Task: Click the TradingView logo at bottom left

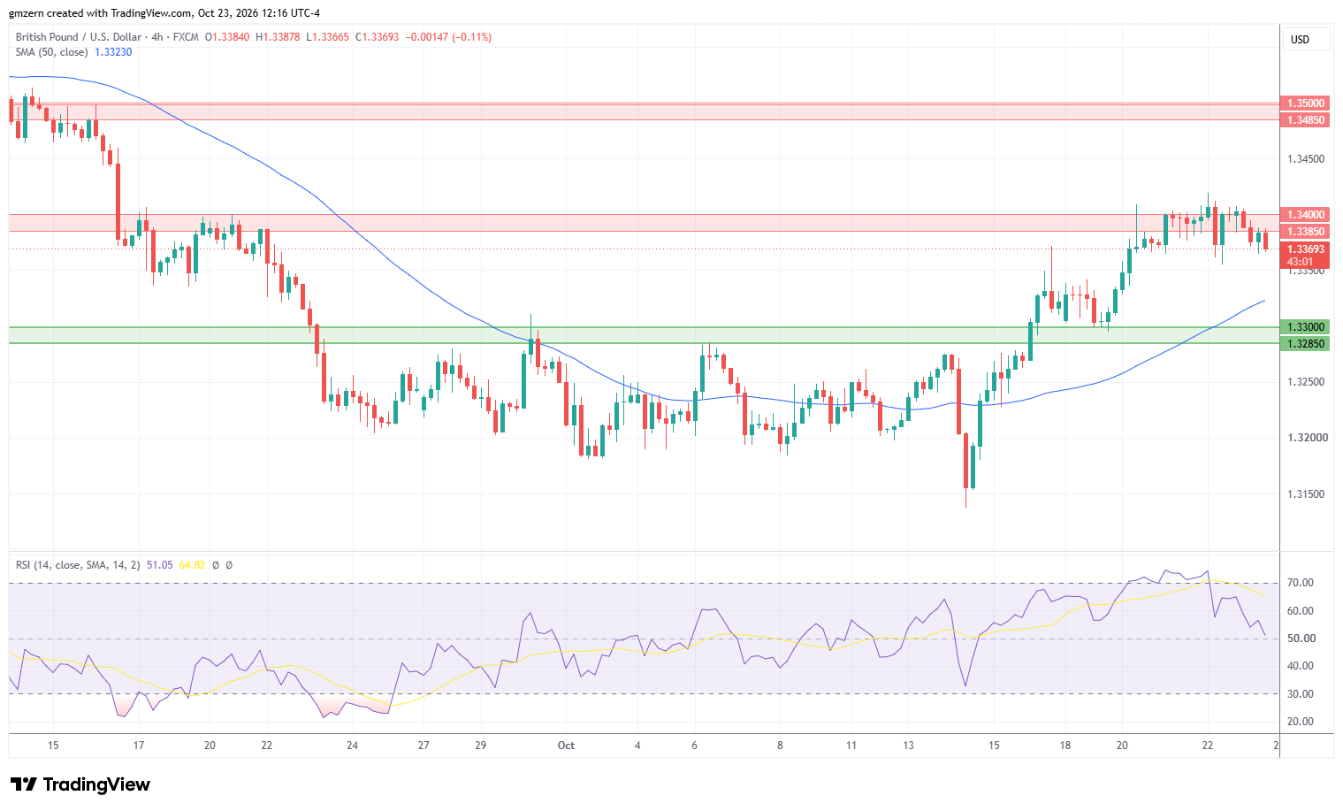Action: click(x=80, y=784)
